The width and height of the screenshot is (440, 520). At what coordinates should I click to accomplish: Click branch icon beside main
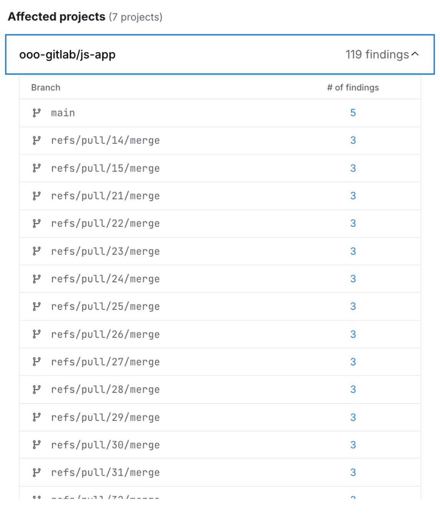click(37, 113)
